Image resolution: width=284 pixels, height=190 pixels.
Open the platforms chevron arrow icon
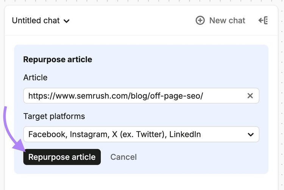coord(251,135)
